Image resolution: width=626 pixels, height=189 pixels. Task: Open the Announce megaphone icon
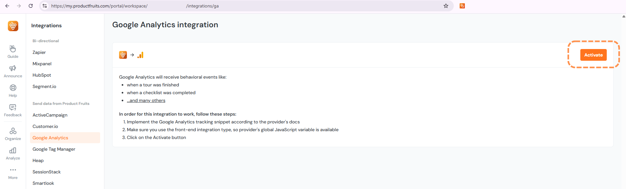(13, 69)
